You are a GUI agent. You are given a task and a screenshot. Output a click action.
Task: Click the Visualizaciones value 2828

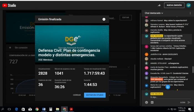coord(43,73)
